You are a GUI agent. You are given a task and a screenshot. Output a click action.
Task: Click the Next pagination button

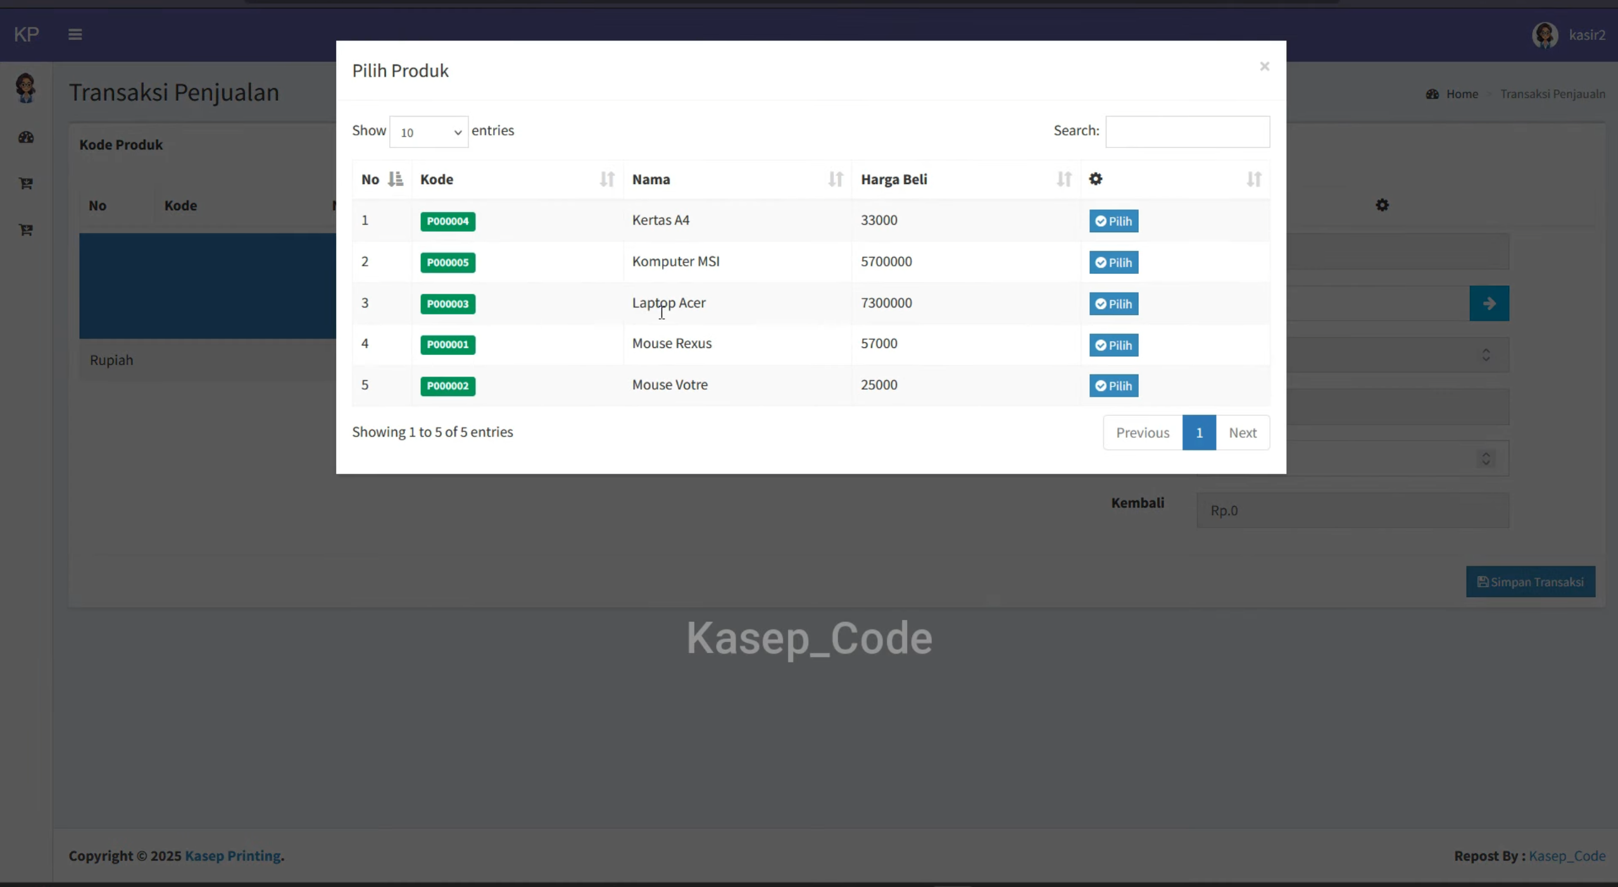(1243, 433)
